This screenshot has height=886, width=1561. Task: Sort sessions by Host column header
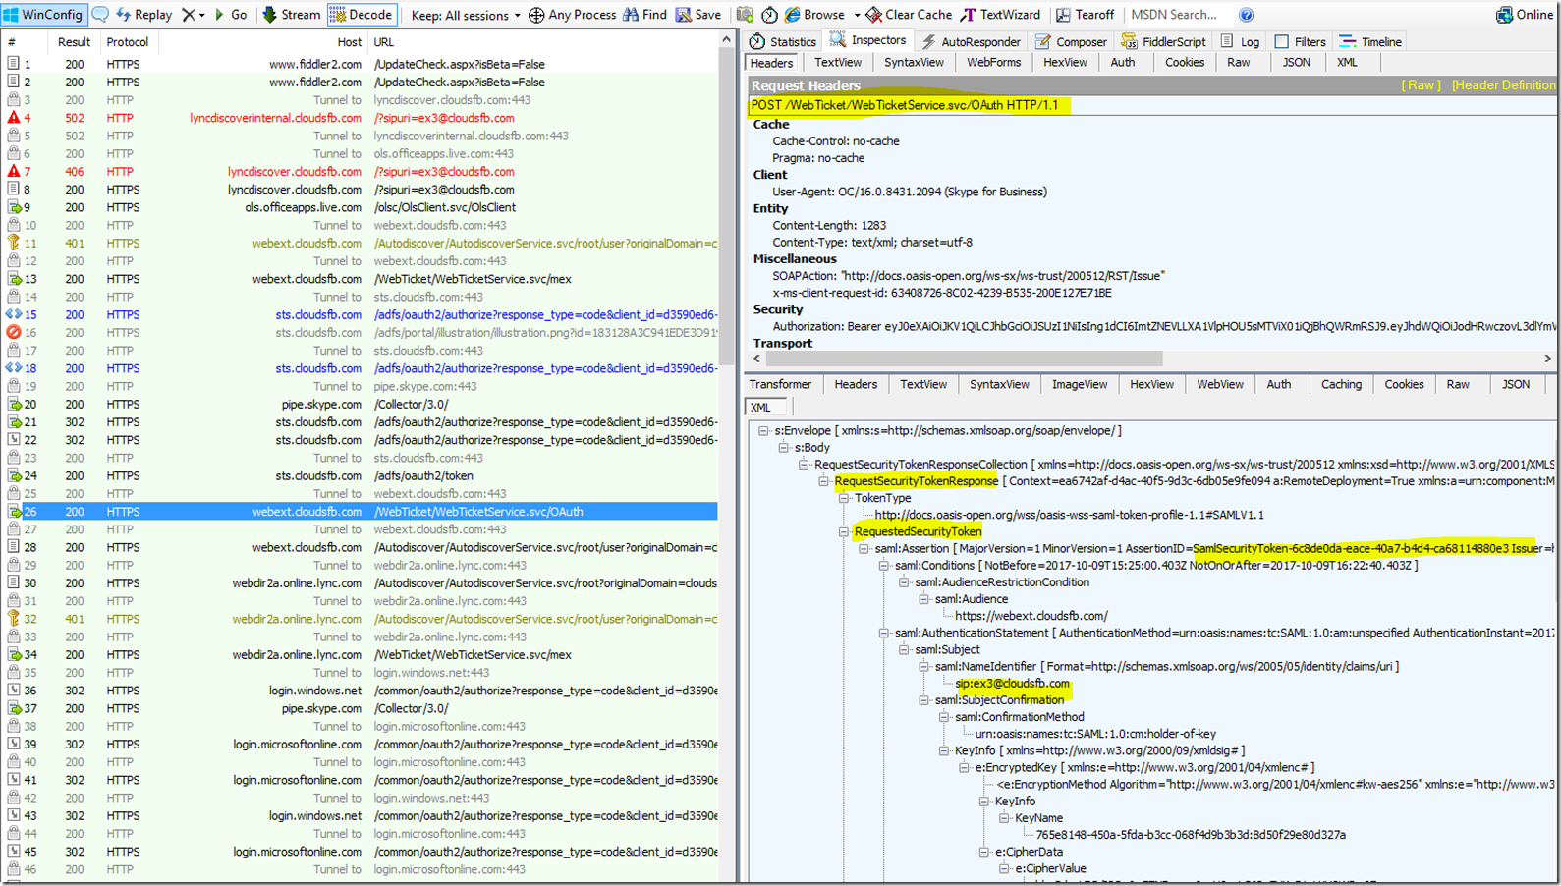(263, 42)
